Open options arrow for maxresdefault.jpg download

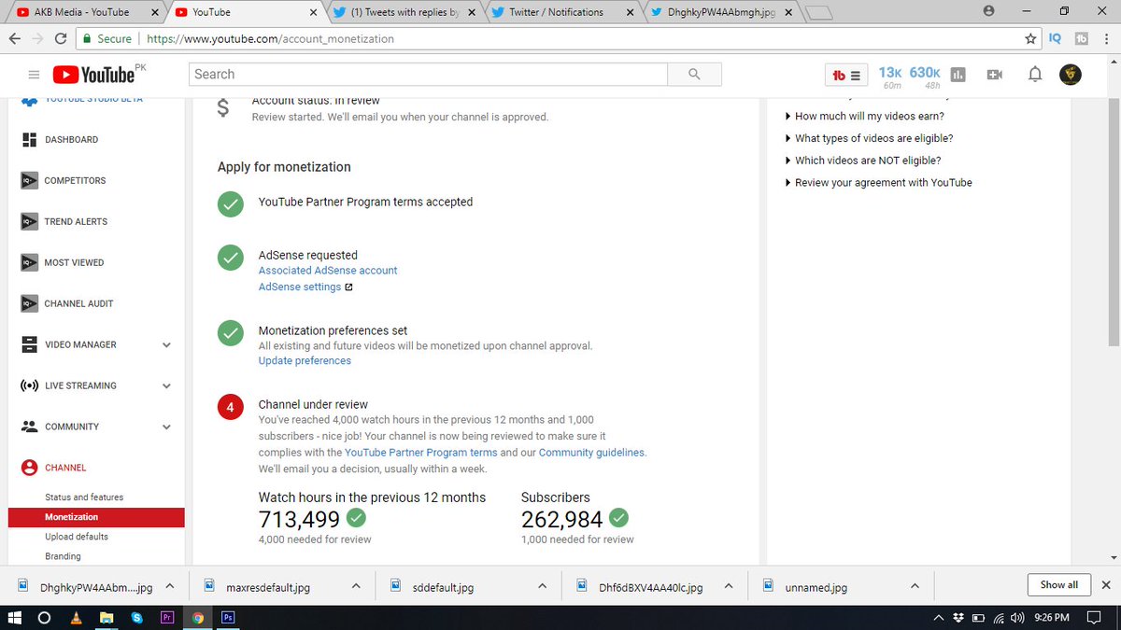[356, 586]
